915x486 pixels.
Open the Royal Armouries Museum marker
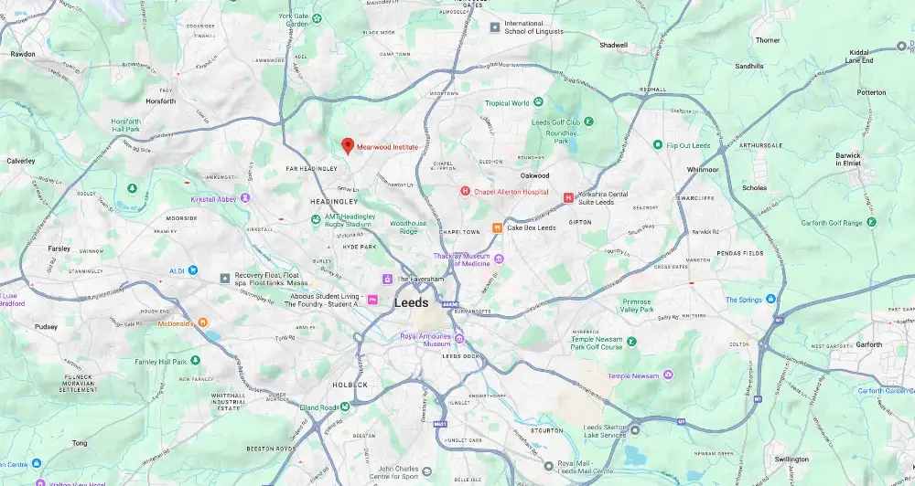pos(459,339)
